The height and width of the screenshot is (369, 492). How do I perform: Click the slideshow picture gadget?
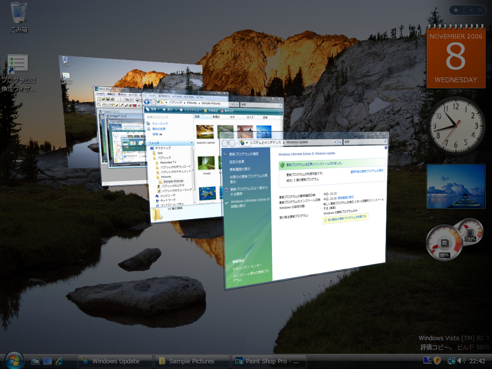pos(455,186)
